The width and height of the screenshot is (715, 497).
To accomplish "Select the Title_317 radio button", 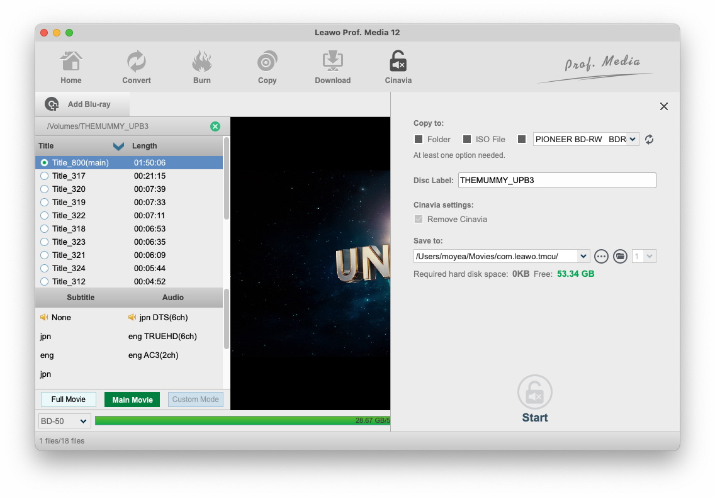I will (x=44, y=176).
